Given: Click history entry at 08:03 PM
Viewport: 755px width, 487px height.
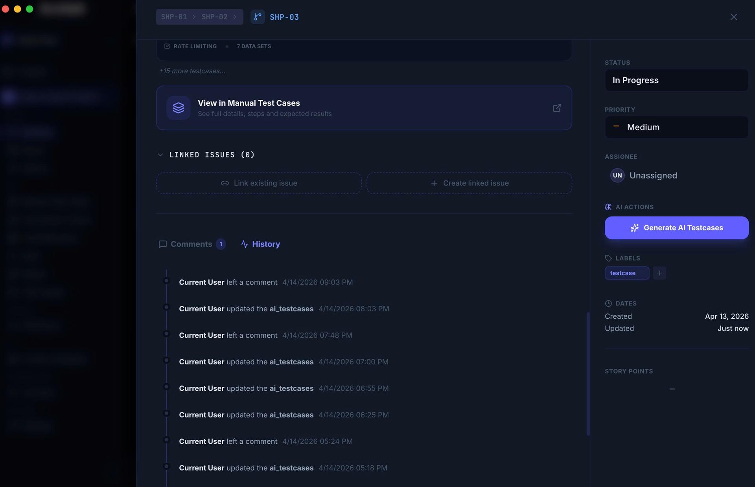Looking at the screenshot, I should (x=284, y=309).
